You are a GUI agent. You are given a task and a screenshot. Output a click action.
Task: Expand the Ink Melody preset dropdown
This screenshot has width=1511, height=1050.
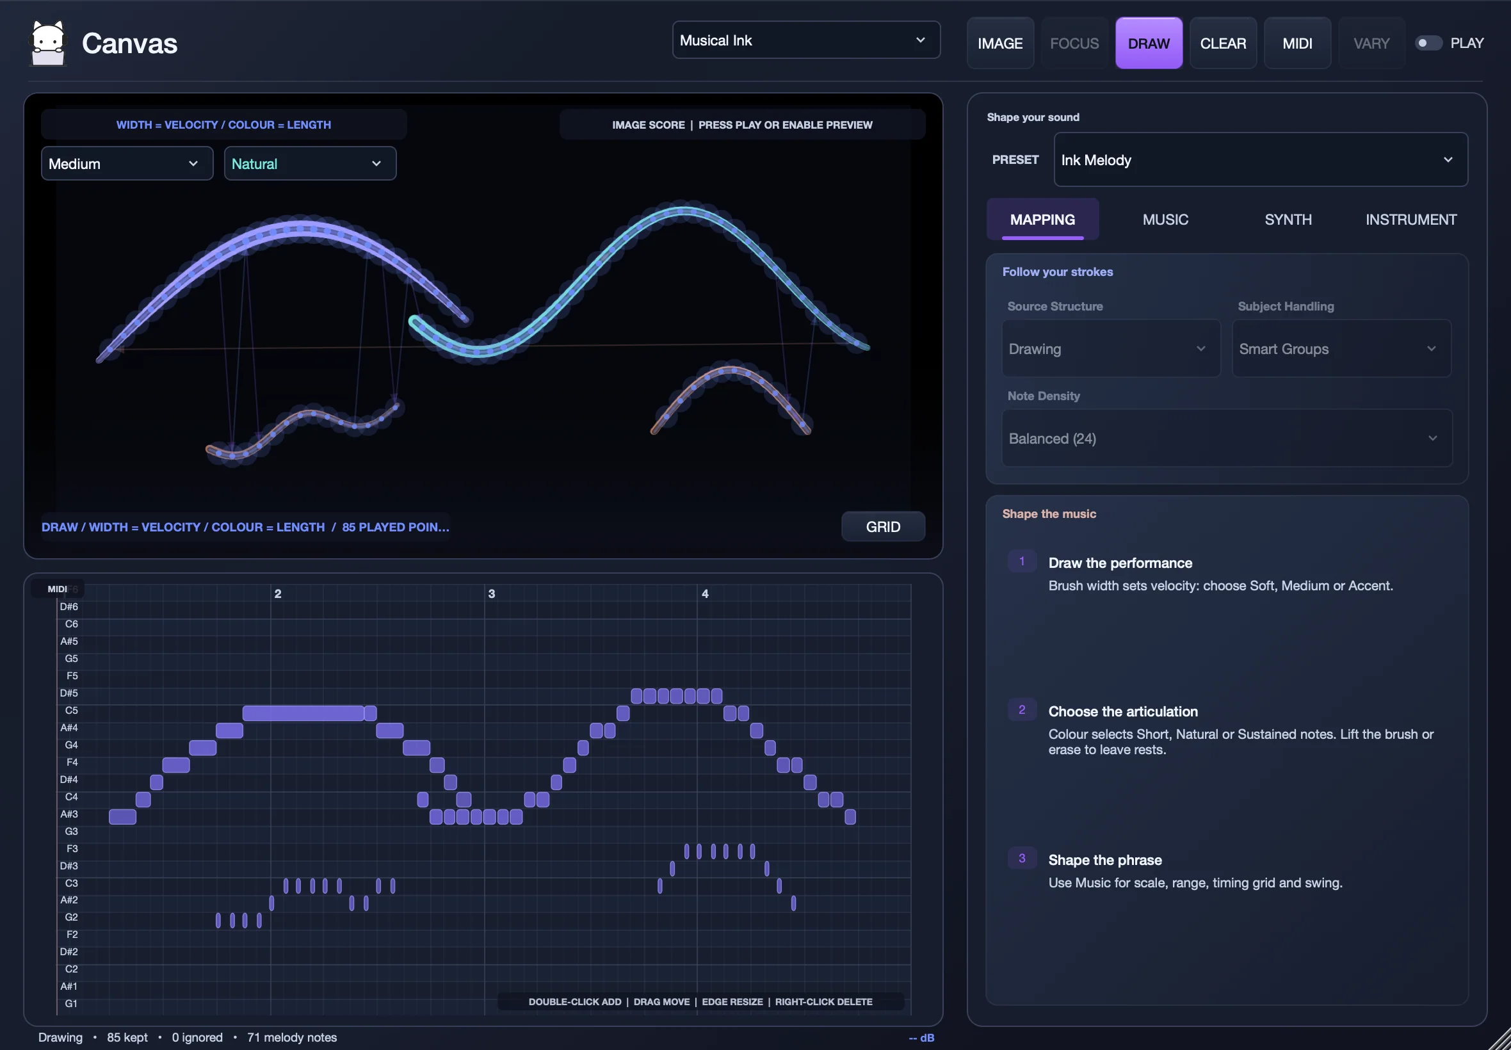coord(1261,160)
